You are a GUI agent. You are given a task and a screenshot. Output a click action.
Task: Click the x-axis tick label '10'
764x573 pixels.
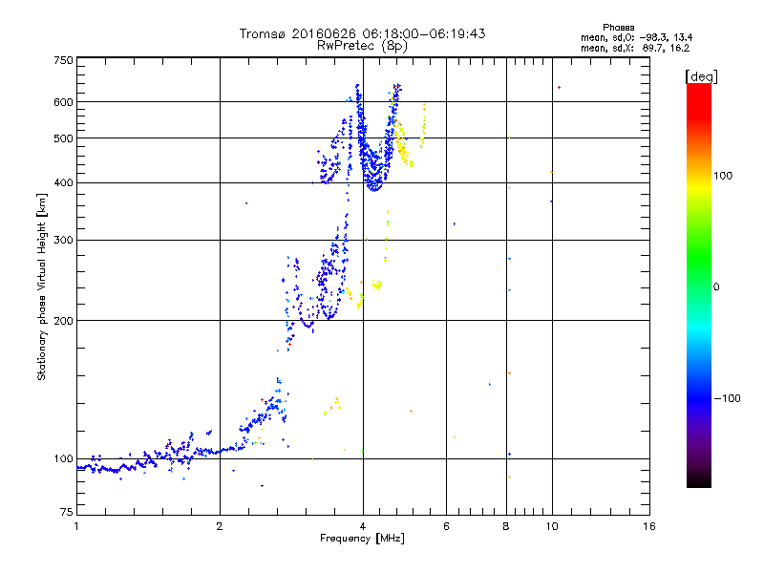pyautogui.click(x=552, y=526)
